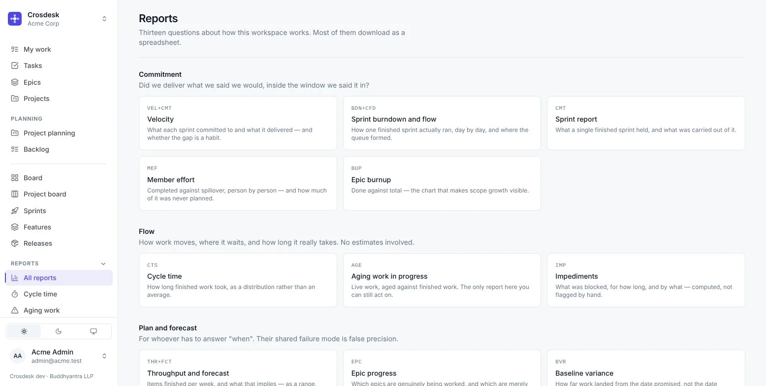The height and width of the screenshot is (386, 766).
Task: Click the Project board columns icon
Action: coord(15,194)
